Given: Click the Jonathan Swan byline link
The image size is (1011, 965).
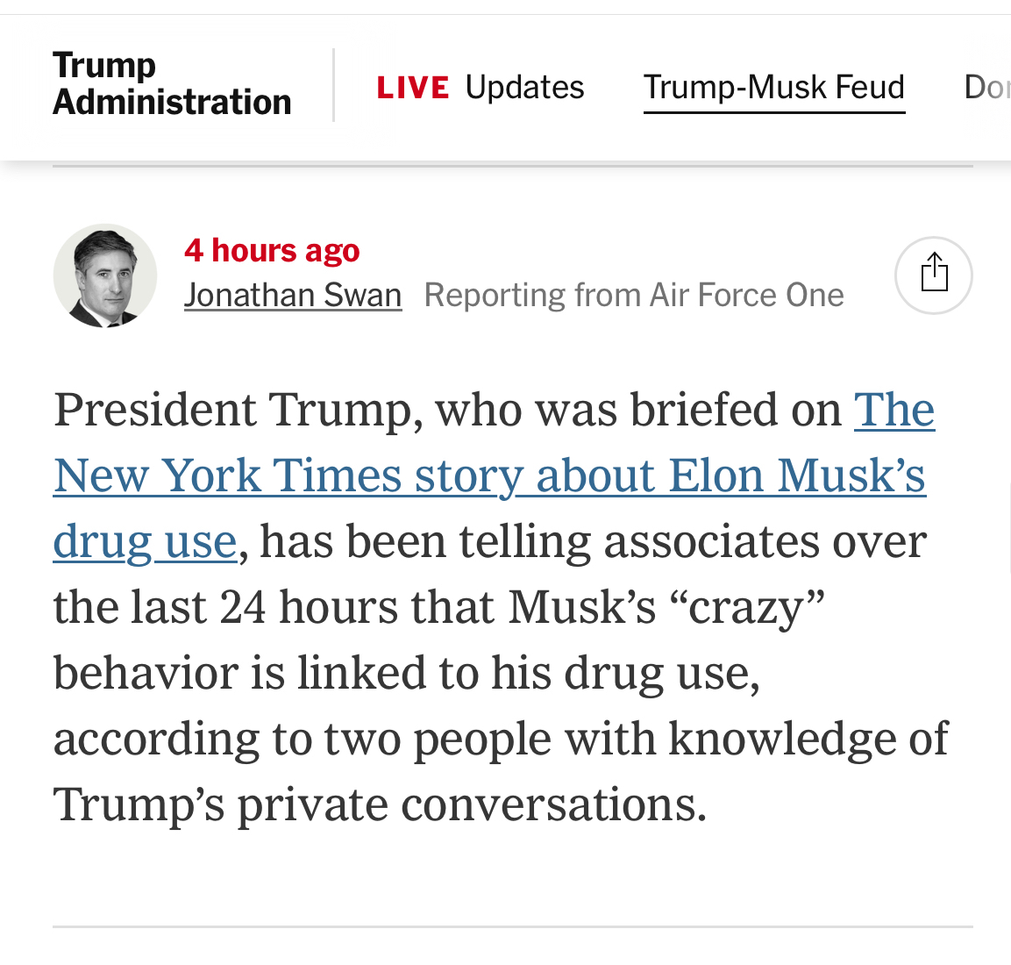Looking at the screenshot, I should click(293, 296).
